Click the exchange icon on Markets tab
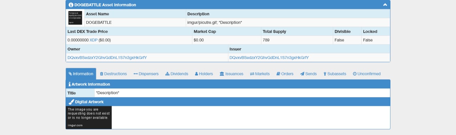Screen dimensions: 456x135 click(252, 74)
